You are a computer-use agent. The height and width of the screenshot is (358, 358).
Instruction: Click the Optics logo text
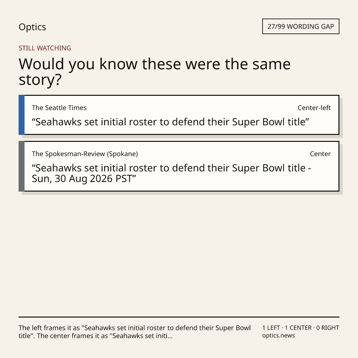[x=32, y=27]
